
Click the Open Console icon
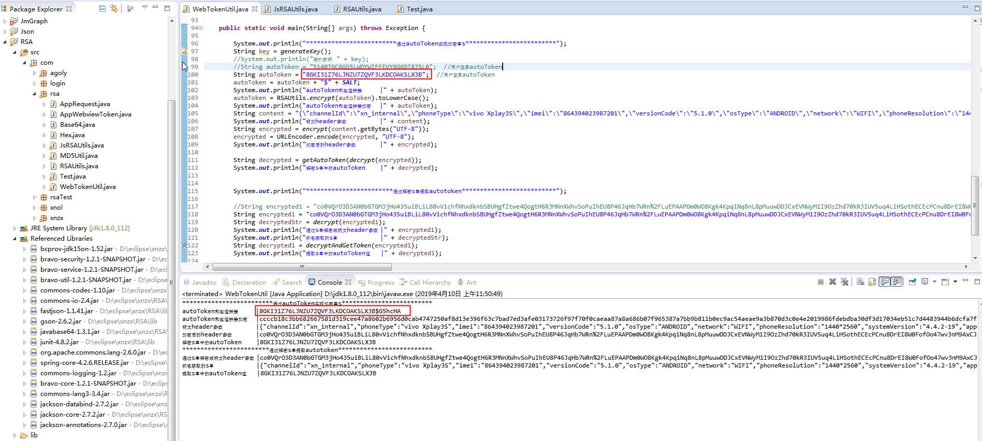(x=945, y=282)
